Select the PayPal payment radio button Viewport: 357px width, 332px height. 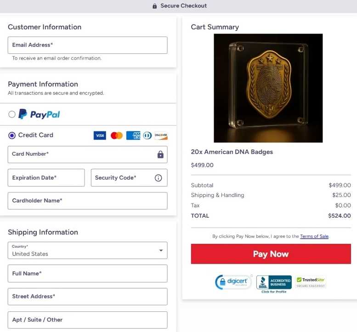[x=12, y=114]
